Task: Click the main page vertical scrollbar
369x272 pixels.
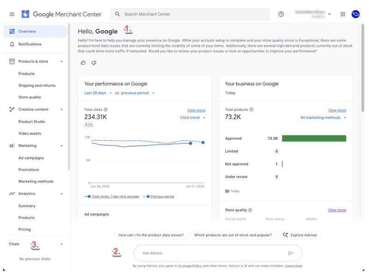Action: pyautogui.click(x=363, y=68)
